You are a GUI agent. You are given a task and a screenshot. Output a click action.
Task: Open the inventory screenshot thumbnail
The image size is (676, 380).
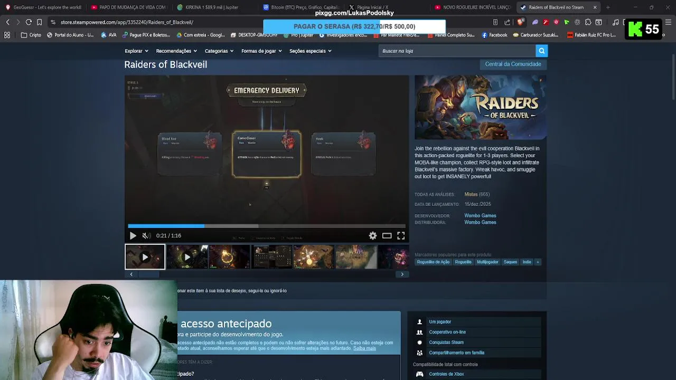point(271,257)
